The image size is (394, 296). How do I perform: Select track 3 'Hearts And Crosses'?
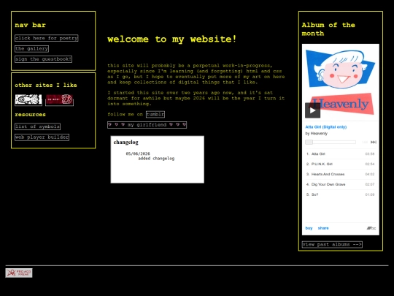pyautogui.click(x=341, y=174)
